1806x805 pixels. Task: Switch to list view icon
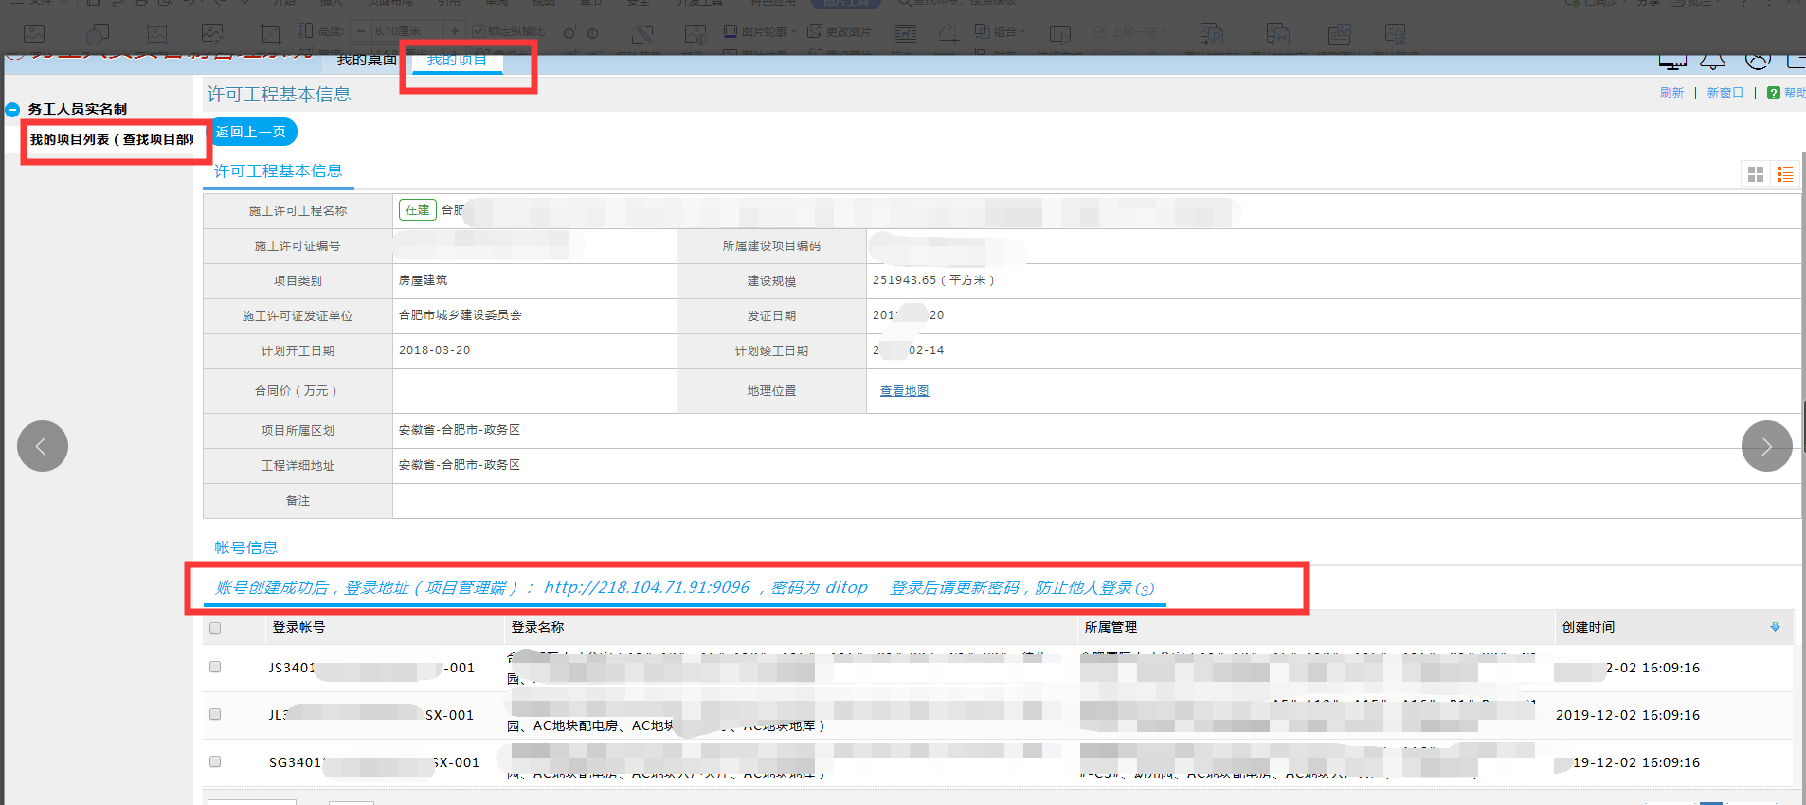[x=1785, y=174]
